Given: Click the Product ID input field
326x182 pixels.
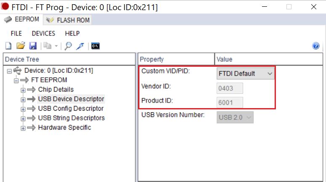Looking at the screenshot, I should coord(230,103).
